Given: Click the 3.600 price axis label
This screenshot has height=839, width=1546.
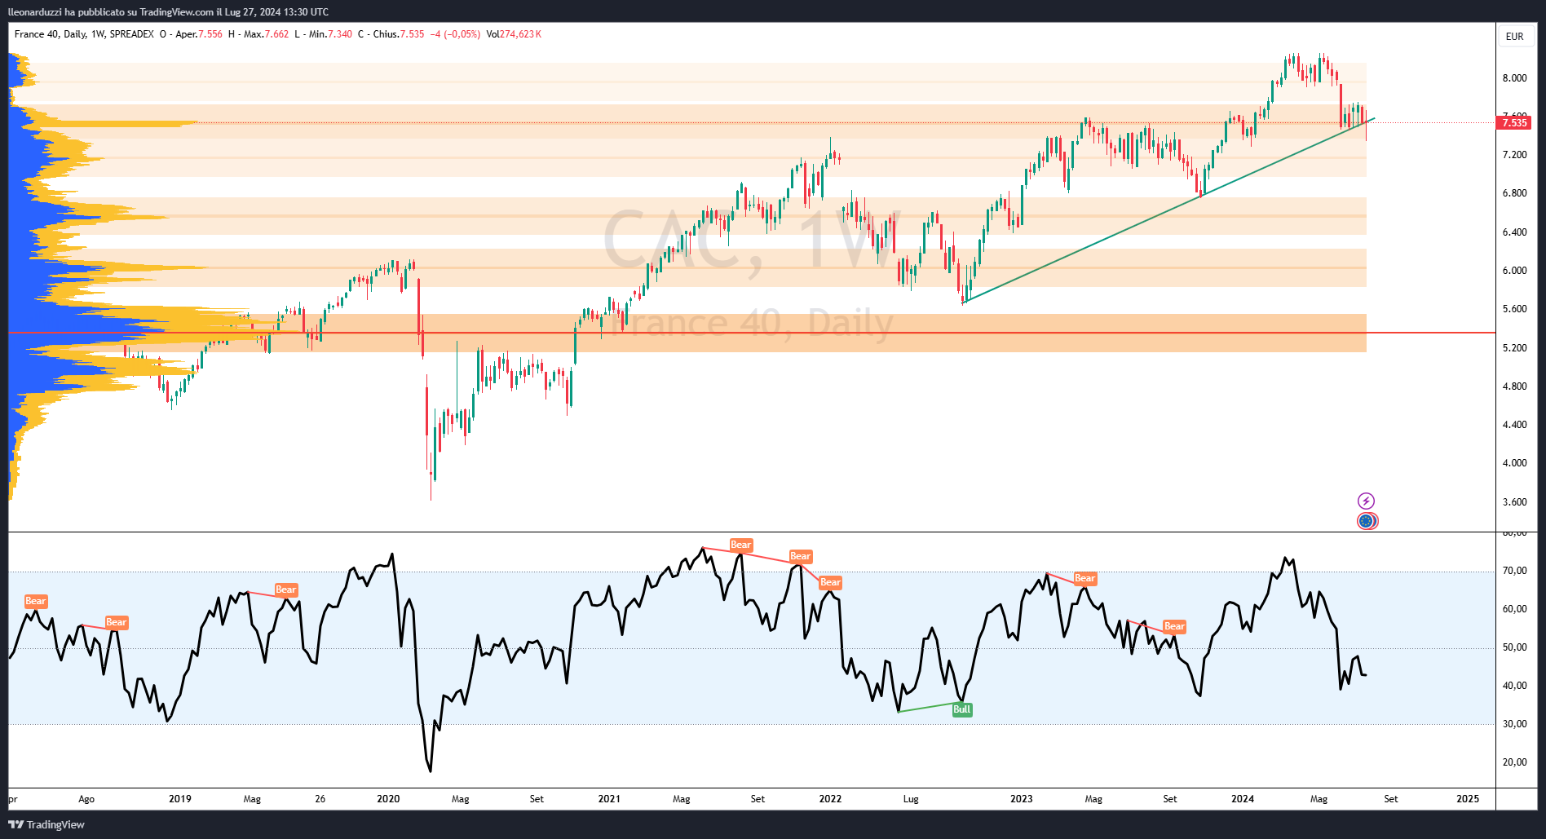Looking at the screenshot, I should [1514, 502].
